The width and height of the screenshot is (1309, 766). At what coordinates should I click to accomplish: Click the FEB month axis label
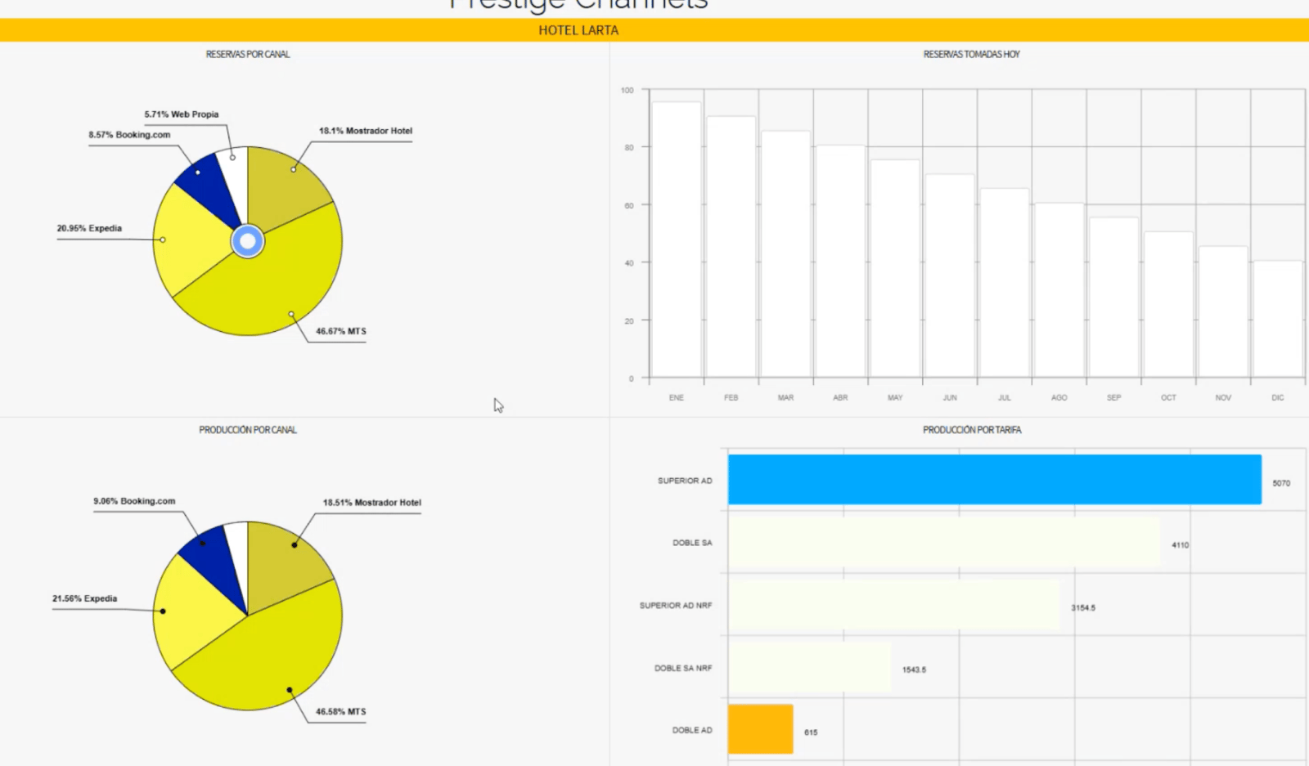(731, 398)
